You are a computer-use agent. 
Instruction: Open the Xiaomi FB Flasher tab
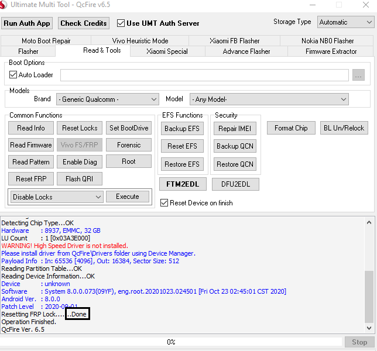point(234,41)
